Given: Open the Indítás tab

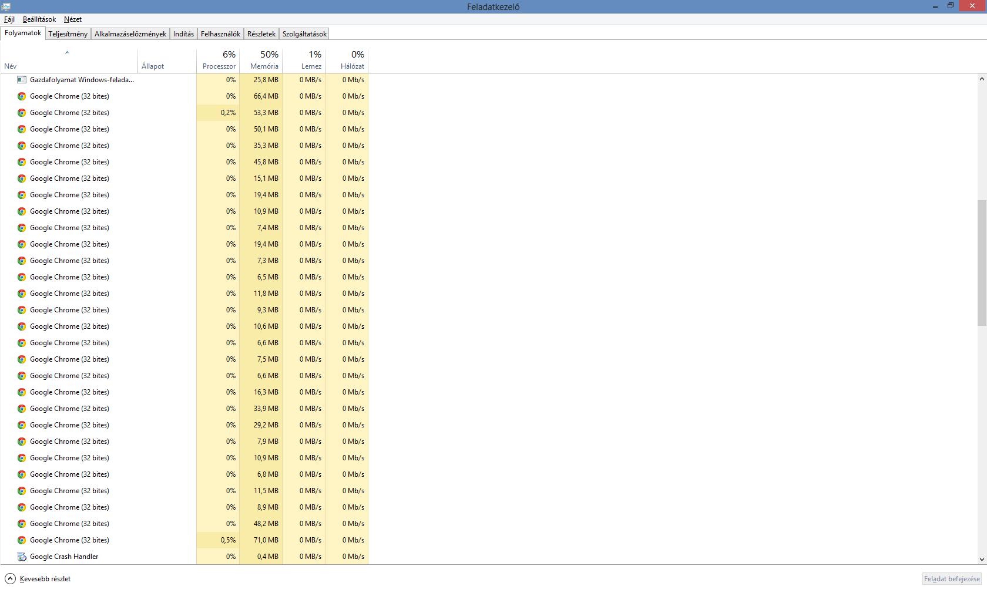Looking at the screenshot, I should click(183, 34).
